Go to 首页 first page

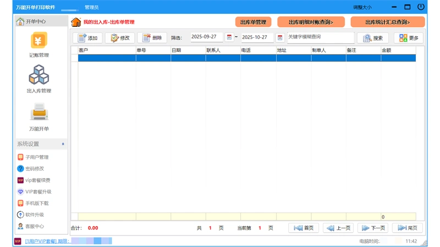point(304,228)
